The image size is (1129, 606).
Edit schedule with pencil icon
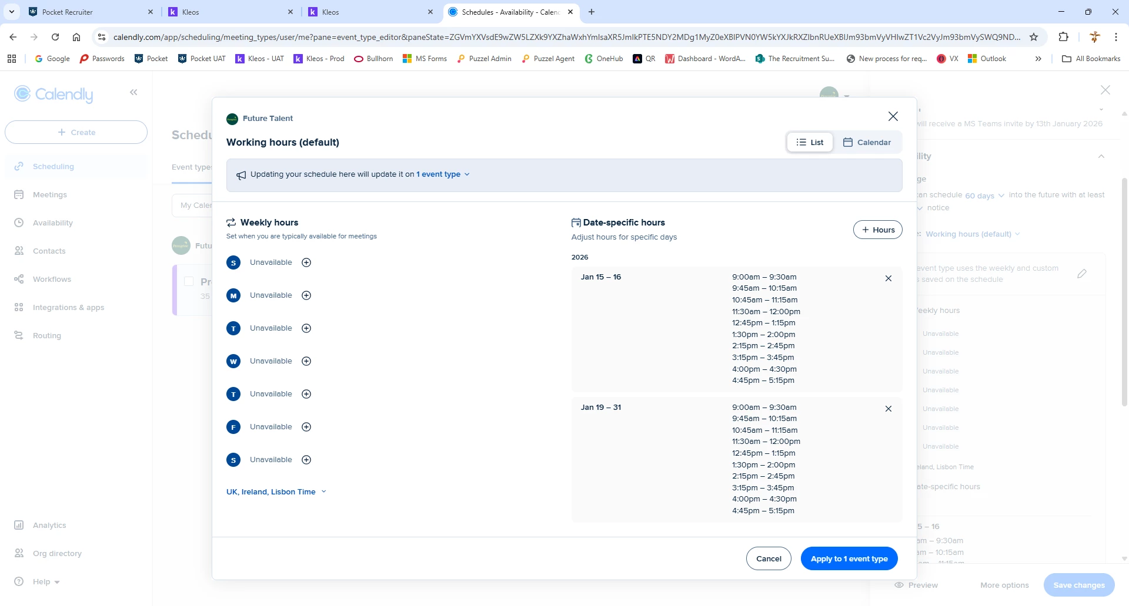tap(1082, 274)
